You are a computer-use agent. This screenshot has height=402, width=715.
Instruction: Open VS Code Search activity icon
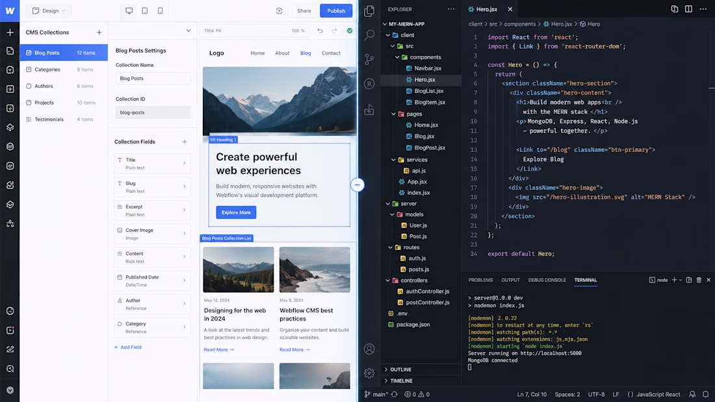point(369,34)
